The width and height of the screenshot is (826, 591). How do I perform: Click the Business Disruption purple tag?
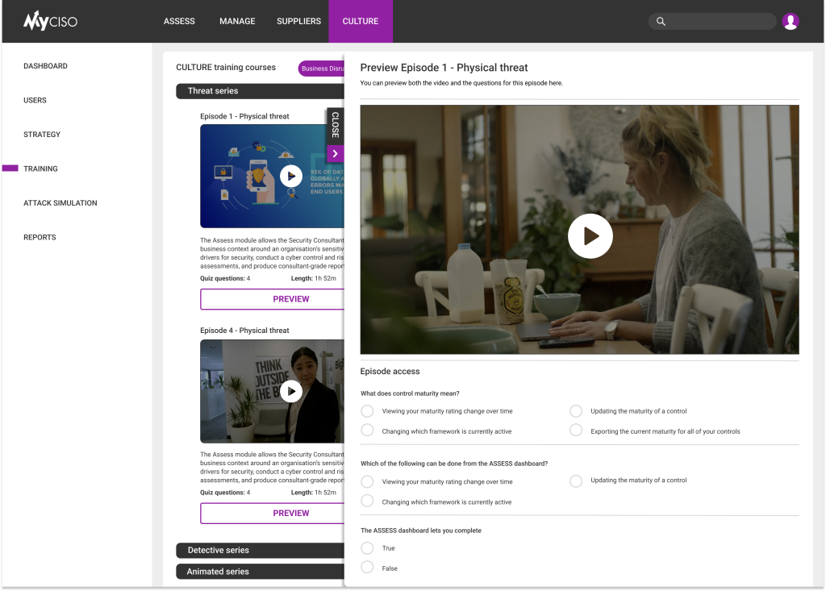click(x=321, y=69)
